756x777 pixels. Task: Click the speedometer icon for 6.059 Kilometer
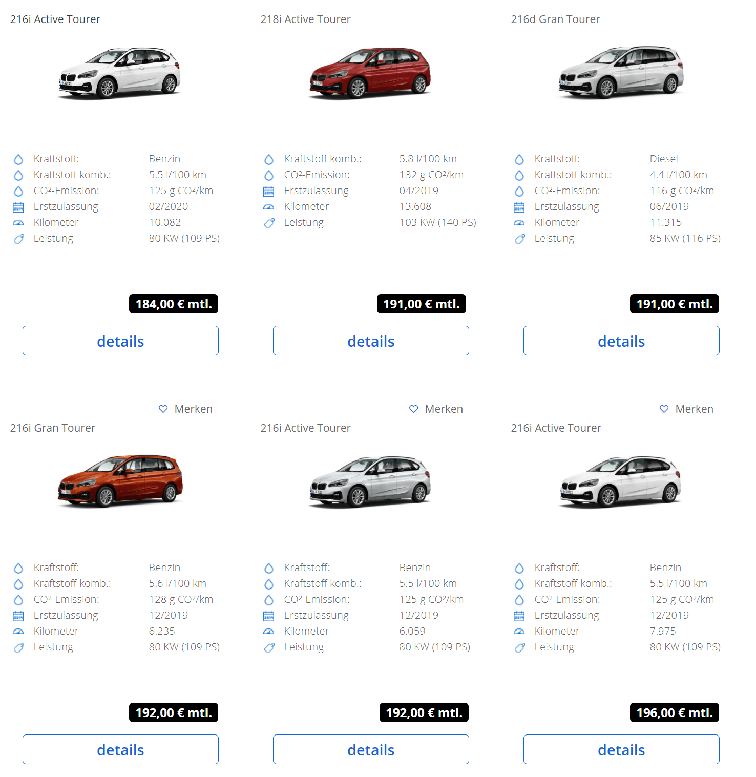[x=269, y=632]
